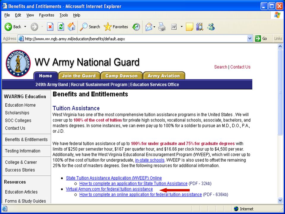This screenshot has width=285, height=214.
Task: Open the Help menu
Action: tap(77, 15)
